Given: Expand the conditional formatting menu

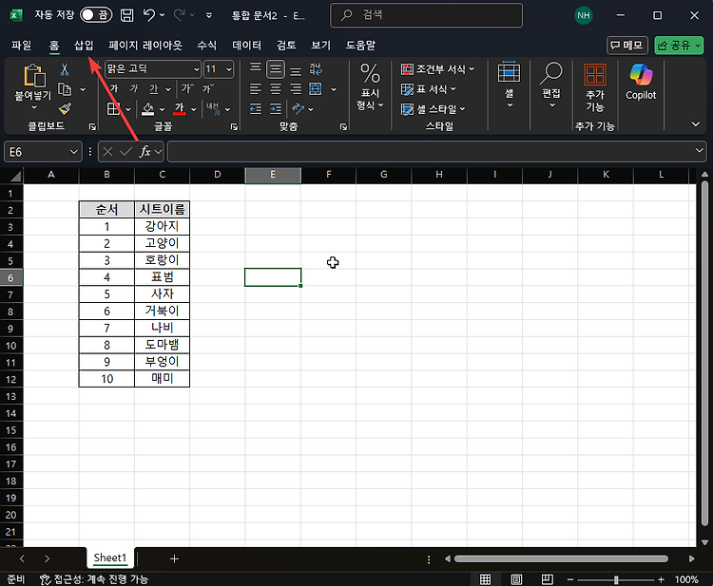Looking at the screenshot, I should tap(437, 69).
